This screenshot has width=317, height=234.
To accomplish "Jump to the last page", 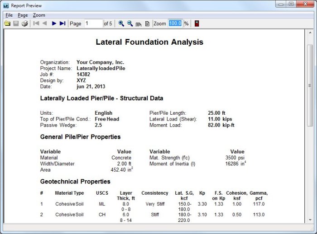I will (62, 23).
